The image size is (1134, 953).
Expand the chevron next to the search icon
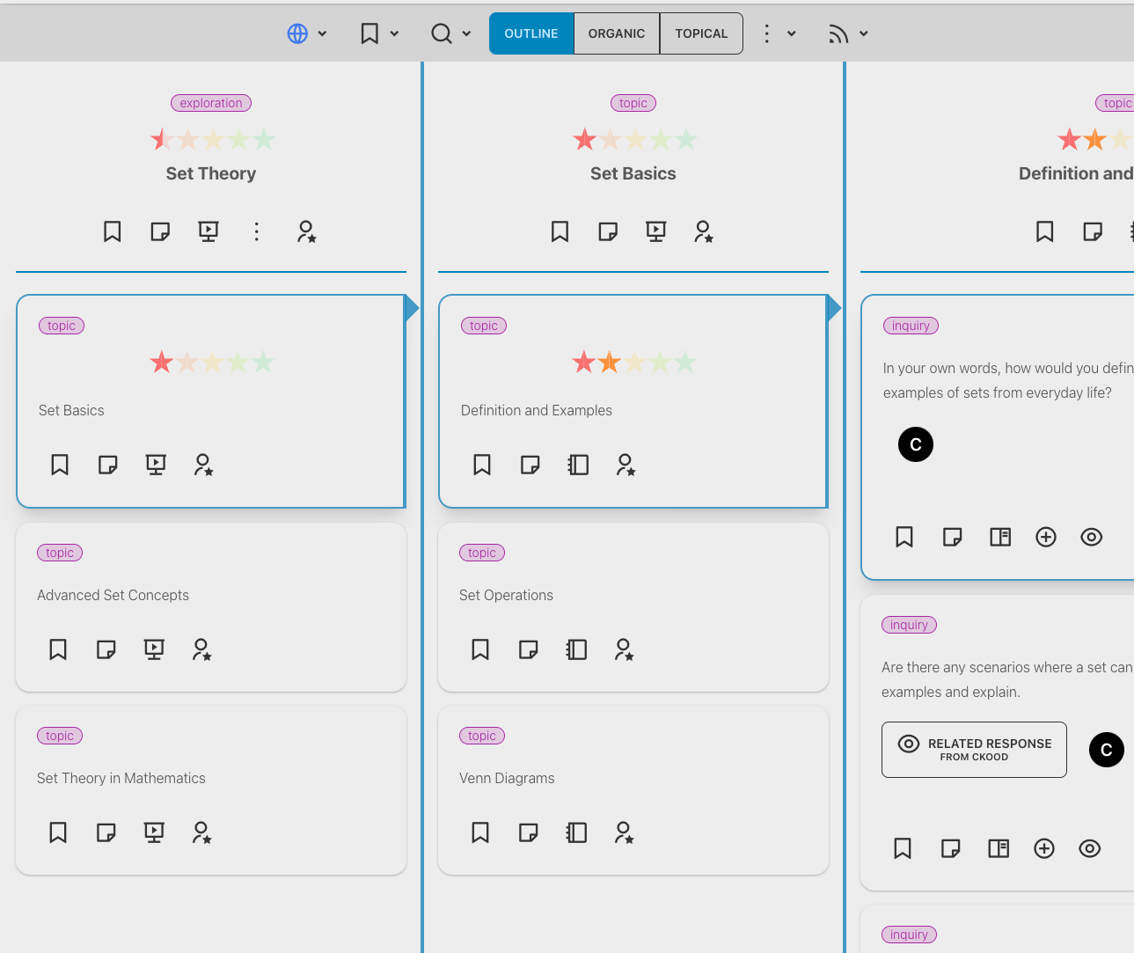pos(466,33)
